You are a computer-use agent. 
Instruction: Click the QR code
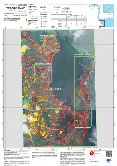(x=109, y=154)
